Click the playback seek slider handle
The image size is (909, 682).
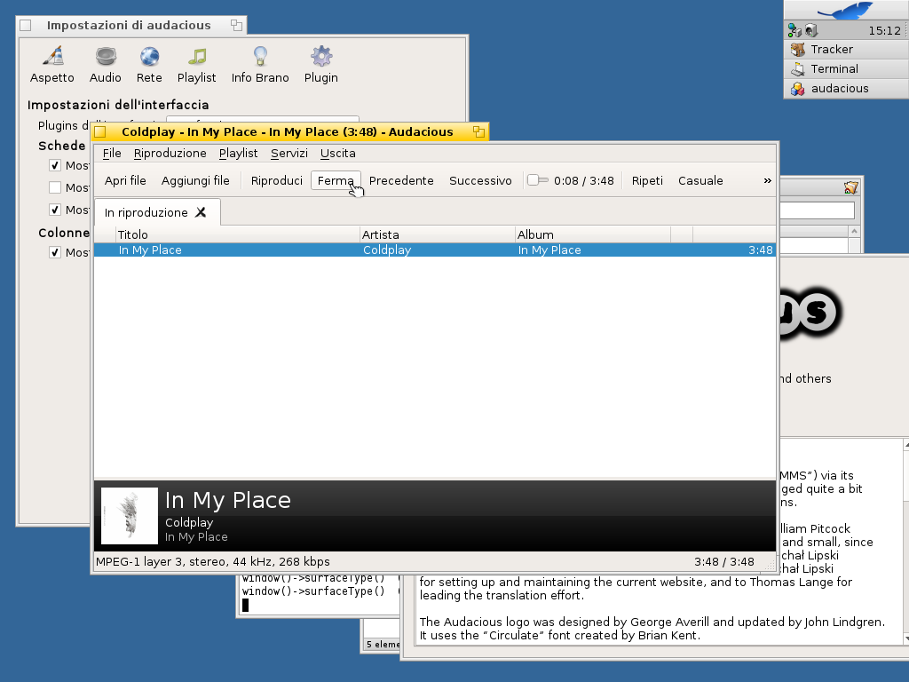click(x=533, y=180)
